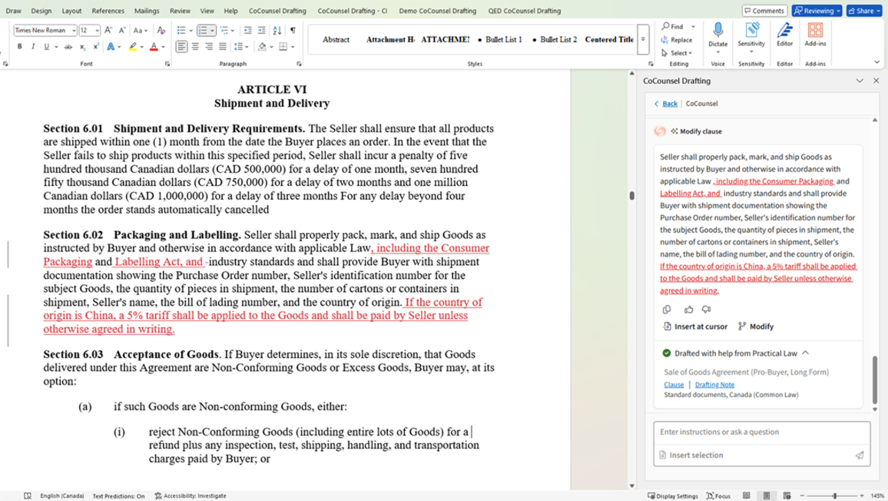This screenshot has width=888, height=501.
Task: Apply superscript formatting
Action: click(x=96, y=46)
